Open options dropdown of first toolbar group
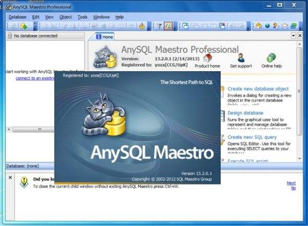 [35, 26]
